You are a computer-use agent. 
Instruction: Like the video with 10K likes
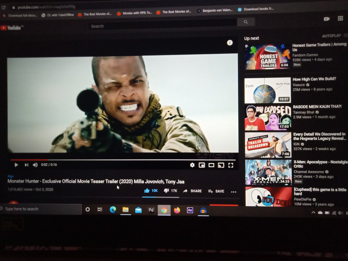[x=151, y=191]
